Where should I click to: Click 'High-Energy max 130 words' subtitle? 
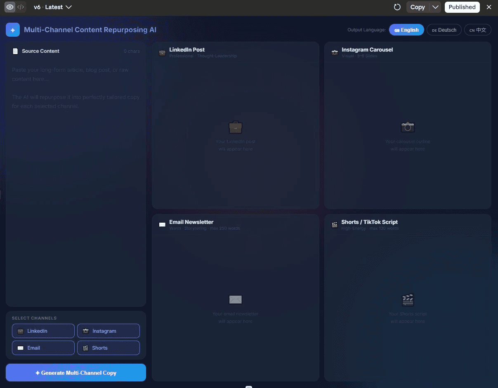coord(370,228)
